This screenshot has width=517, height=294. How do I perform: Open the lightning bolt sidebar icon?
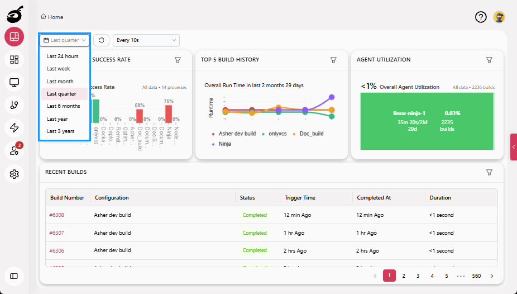click(14, 128)
